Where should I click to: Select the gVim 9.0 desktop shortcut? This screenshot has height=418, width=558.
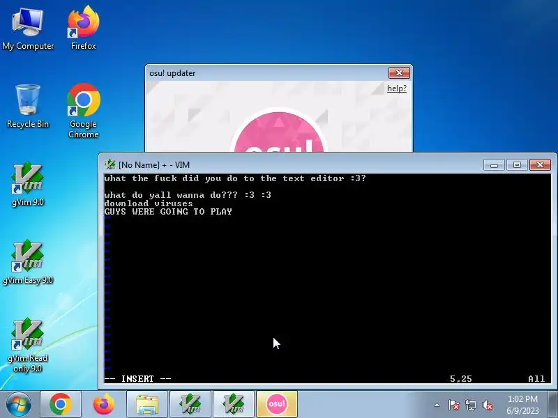coord(28,185)
